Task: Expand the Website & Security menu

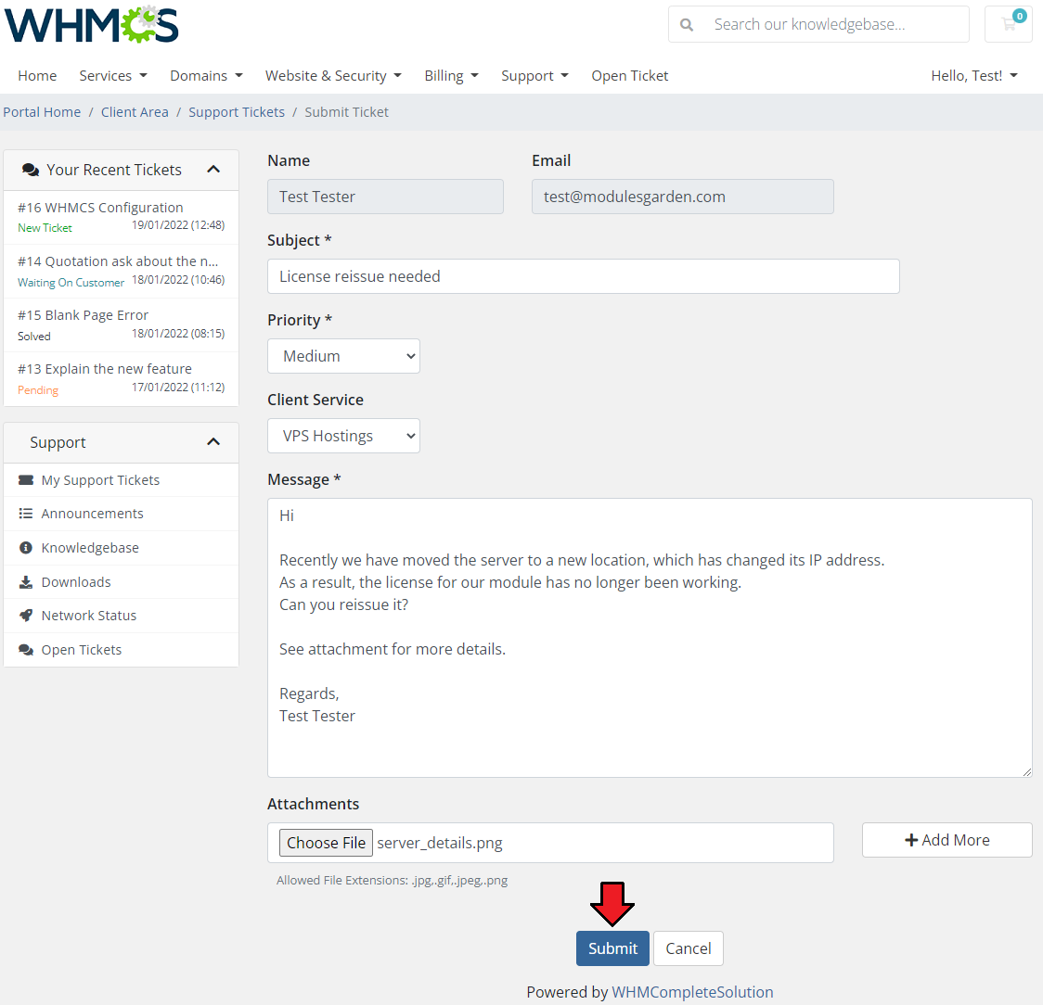Action: (x=333, y=76)
